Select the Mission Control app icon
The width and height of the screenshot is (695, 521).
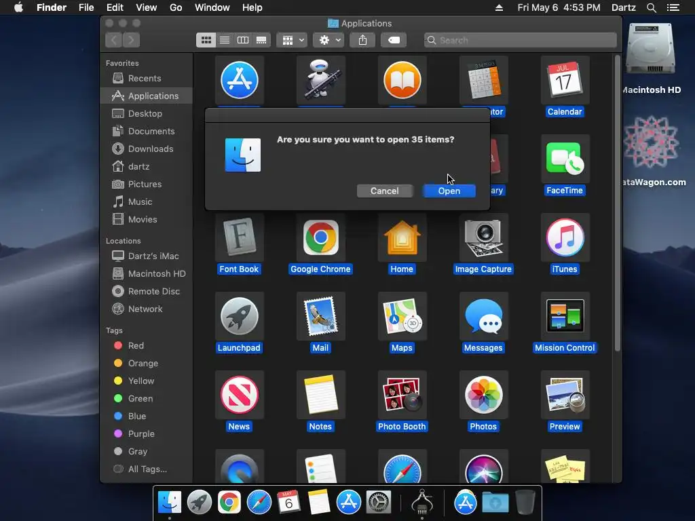[x=565, y=316]
